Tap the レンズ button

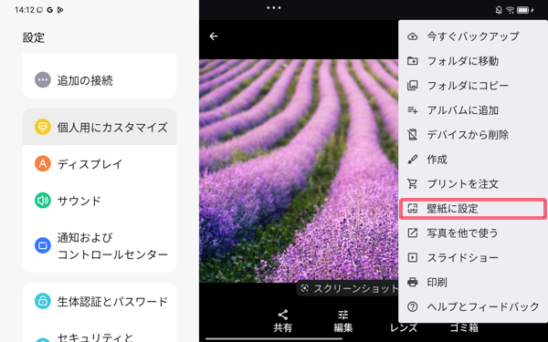point(404,327)
